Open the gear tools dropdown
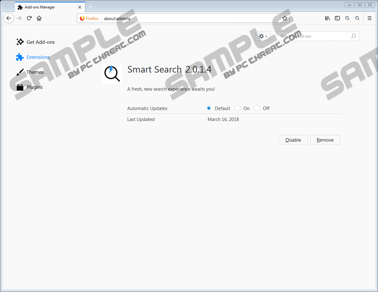378x292 pixels. pyautogui.click(x=263, y=36)
